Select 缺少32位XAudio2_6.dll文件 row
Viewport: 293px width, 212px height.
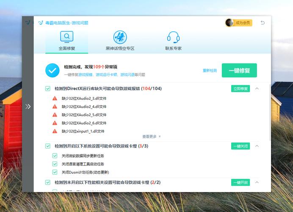(84, 123)
